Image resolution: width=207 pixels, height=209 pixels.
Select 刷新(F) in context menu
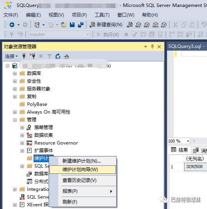coord(83,202)
